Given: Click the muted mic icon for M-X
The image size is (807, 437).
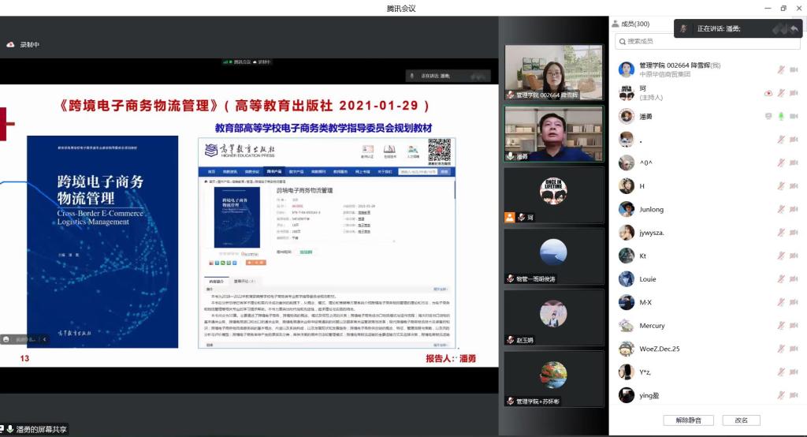Looking at the screenshot, I should click(781, 302).
